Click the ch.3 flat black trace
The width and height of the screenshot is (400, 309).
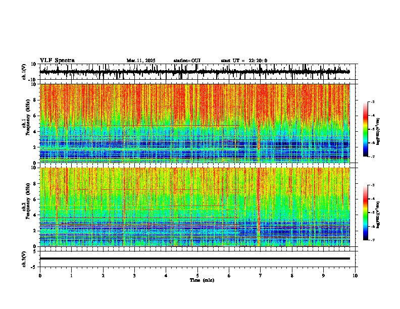click(x=194, y=259)
